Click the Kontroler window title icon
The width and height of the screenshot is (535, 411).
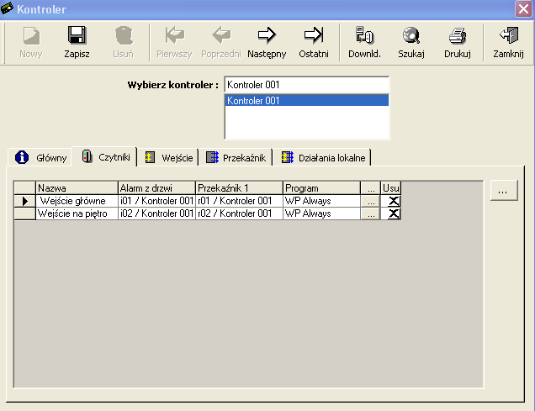click(x=8, y=8)
